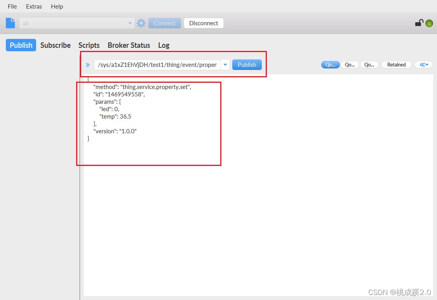Viewport: 437px width, 300px height.
Task: Click the blue Publish message button
Action: 247,65
